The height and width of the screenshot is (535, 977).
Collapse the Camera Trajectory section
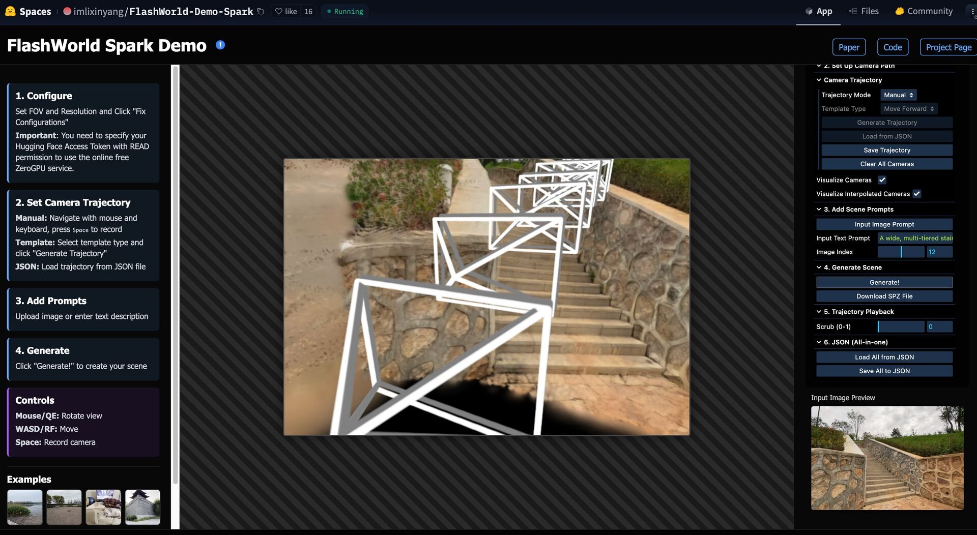[819, 80]
